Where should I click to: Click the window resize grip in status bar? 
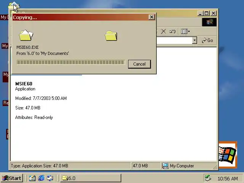point(215,167)
